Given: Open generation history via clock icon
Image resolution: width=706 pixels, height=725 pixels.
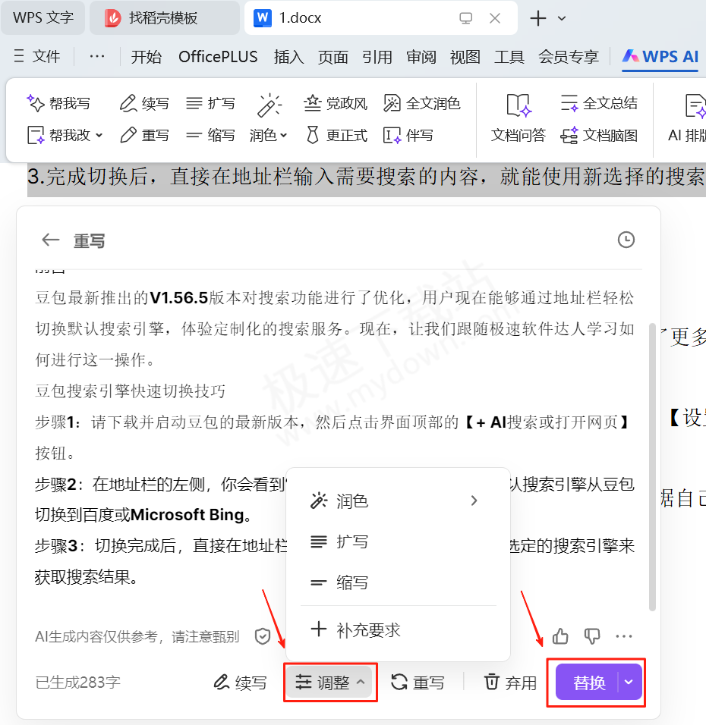Looking at the screenshot, I should [x=626, y=240].
